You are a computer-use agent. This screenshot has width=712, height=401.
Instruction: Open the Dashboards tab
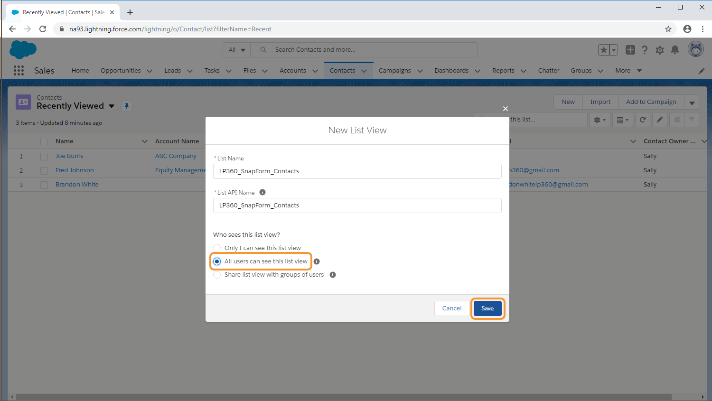coord(451,71)
